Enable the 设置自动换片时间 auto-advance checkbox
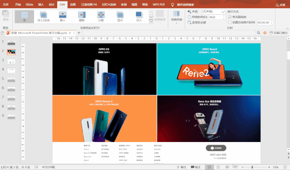This screenshot has height=170, width=290. [230, 23]
